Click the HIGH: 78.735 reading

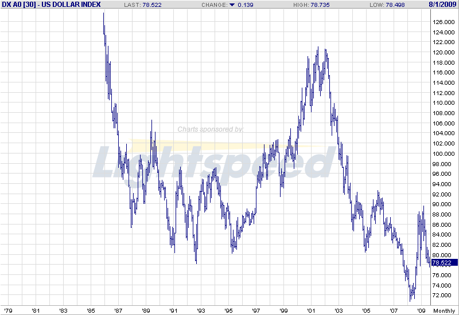pos(311,5)
